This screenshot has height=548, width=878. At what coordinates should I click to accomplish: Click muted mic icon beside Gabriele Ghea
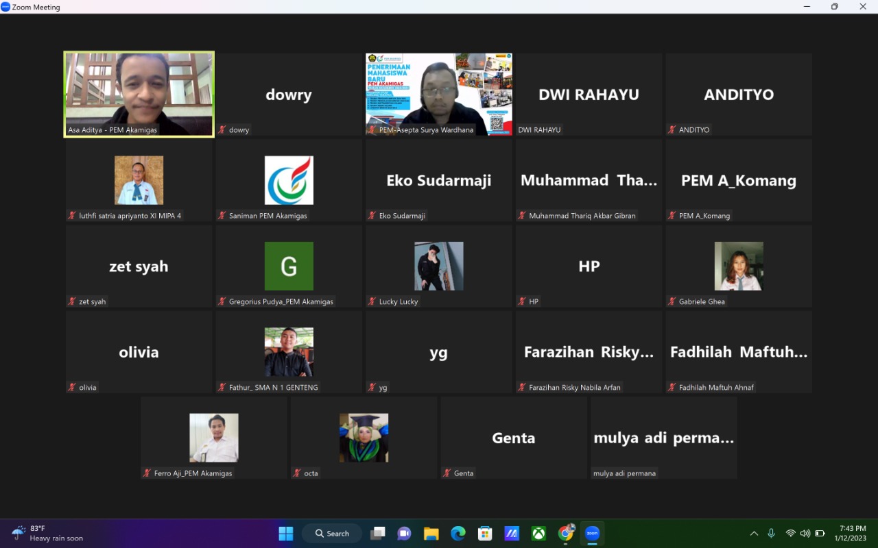(672, 301)
